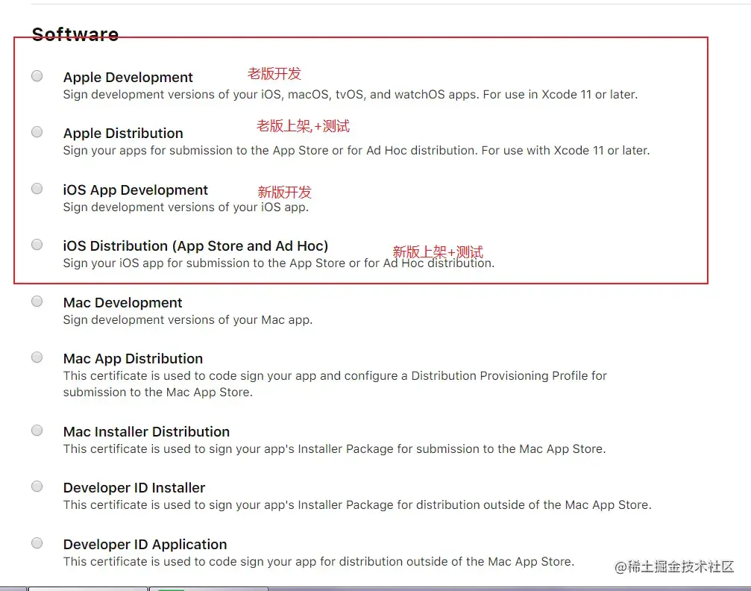
Task: Select the Mac App Distribution radio button
Action: [x=37, y=357]
